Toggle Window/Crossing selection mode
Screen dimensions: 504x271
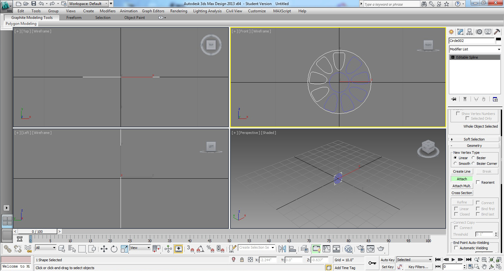pyautogui.click(x=92, y=249)
